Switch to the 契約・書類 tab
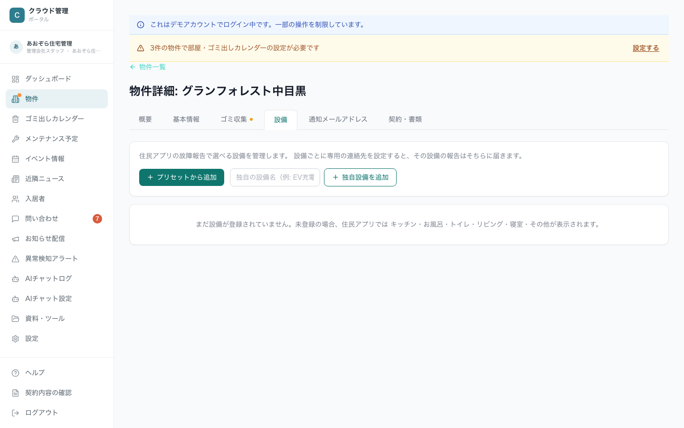Viewport: 684px width, 428px height. 405,119
